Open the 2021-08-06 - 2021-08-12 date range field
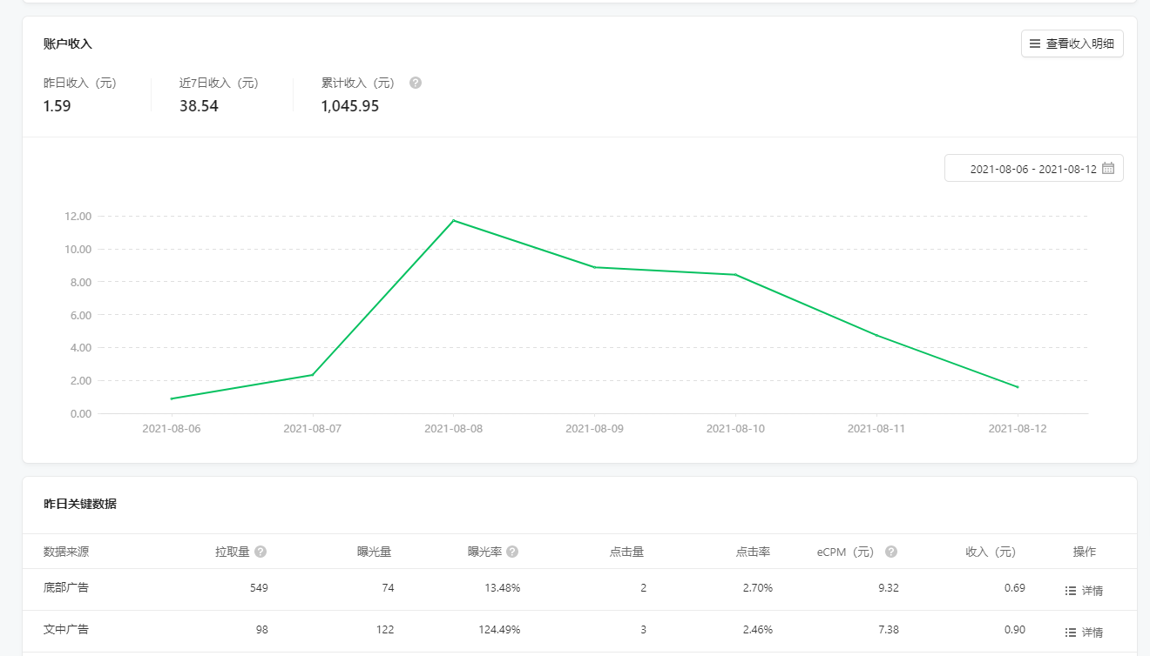 [x=1032, y=169]
